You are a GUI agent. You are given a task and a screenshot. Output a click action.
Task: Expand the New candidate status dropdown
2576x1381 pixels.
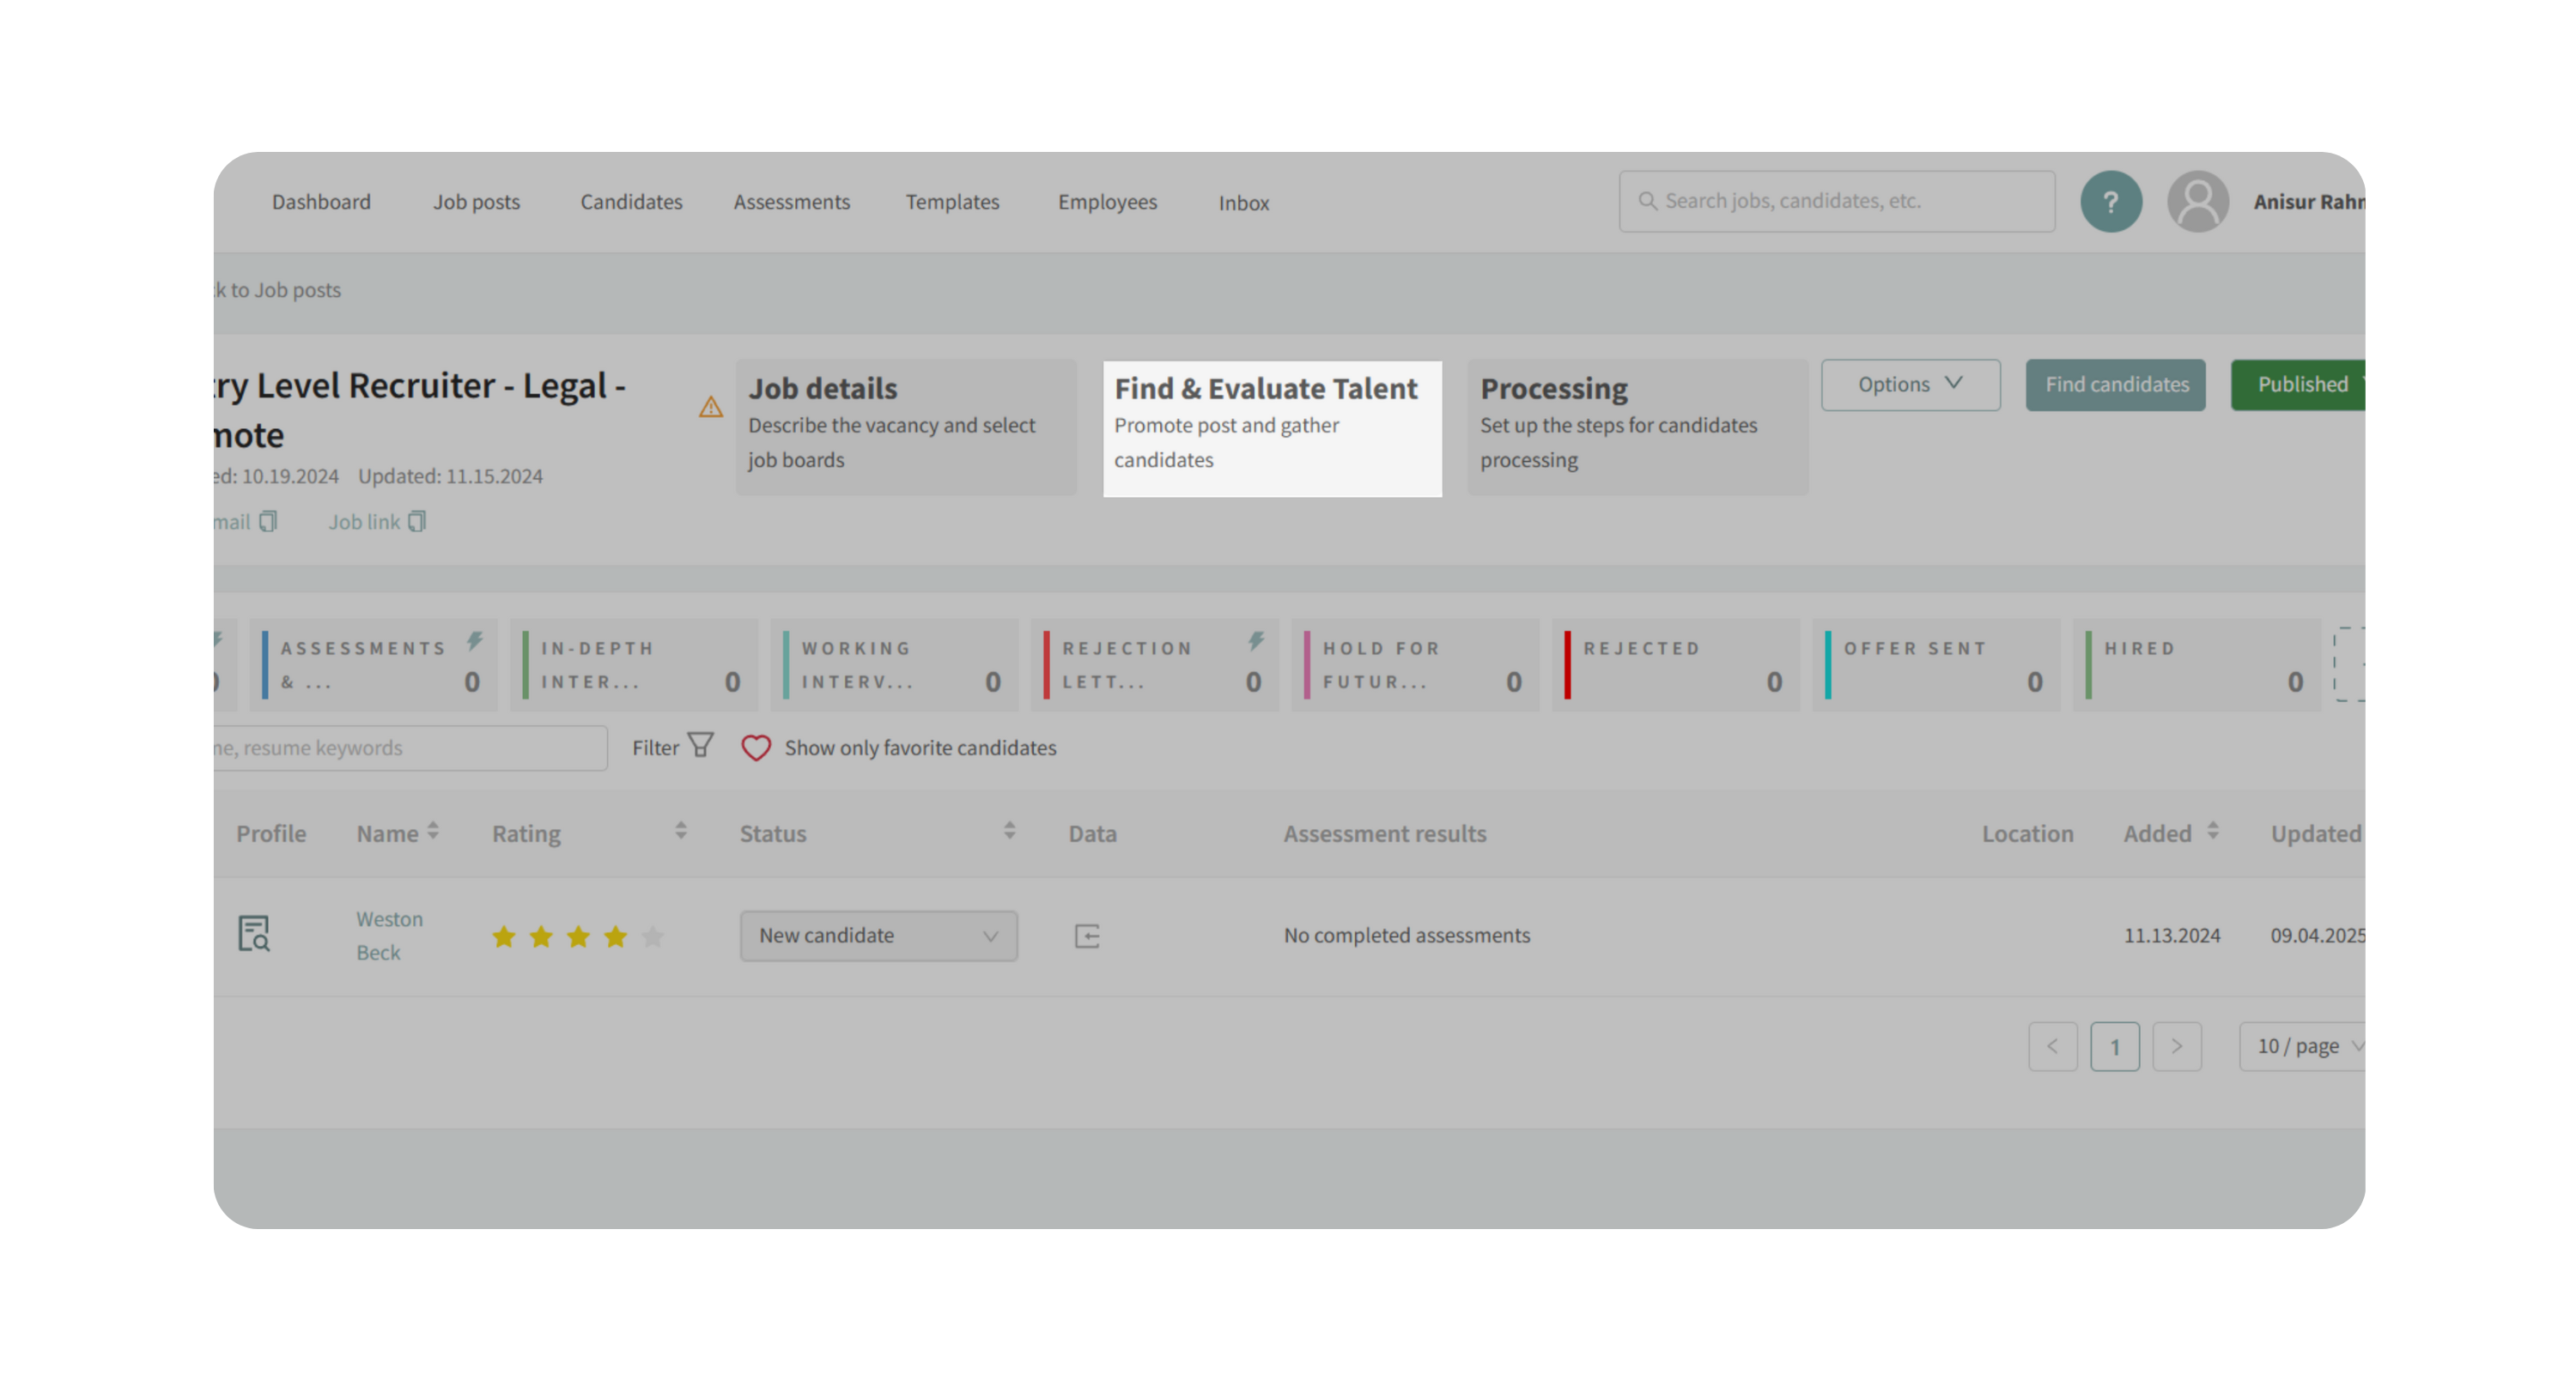tap(878, 936)
